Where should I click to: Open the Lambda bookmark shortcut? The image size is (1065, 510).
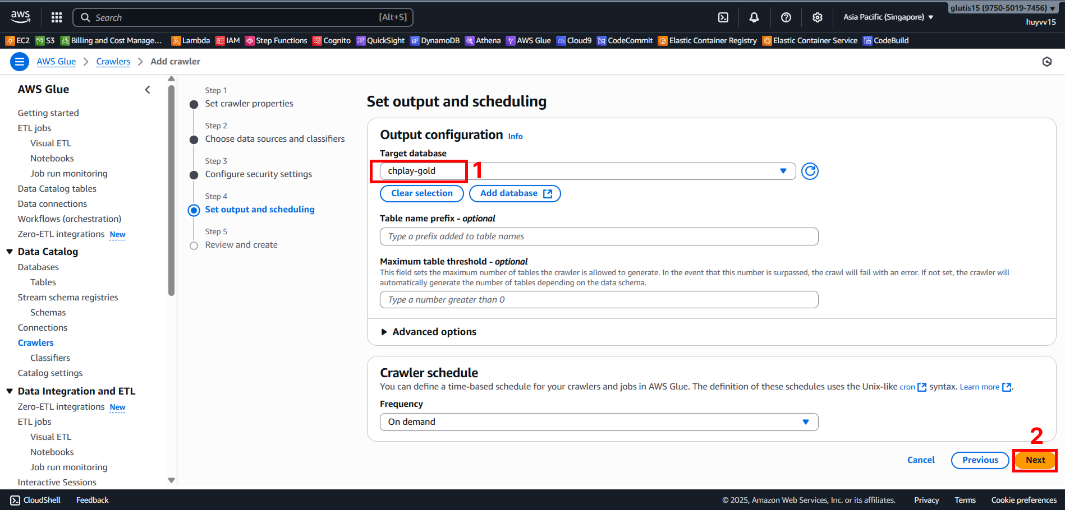click(191, 40)
